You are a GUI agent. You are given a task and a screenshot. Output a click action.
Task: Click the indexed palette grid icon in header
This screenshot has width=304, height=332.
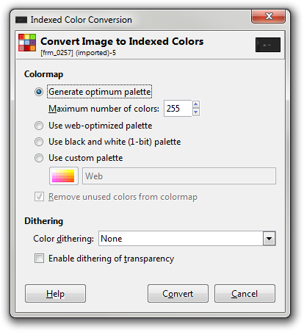pos(27,43)
